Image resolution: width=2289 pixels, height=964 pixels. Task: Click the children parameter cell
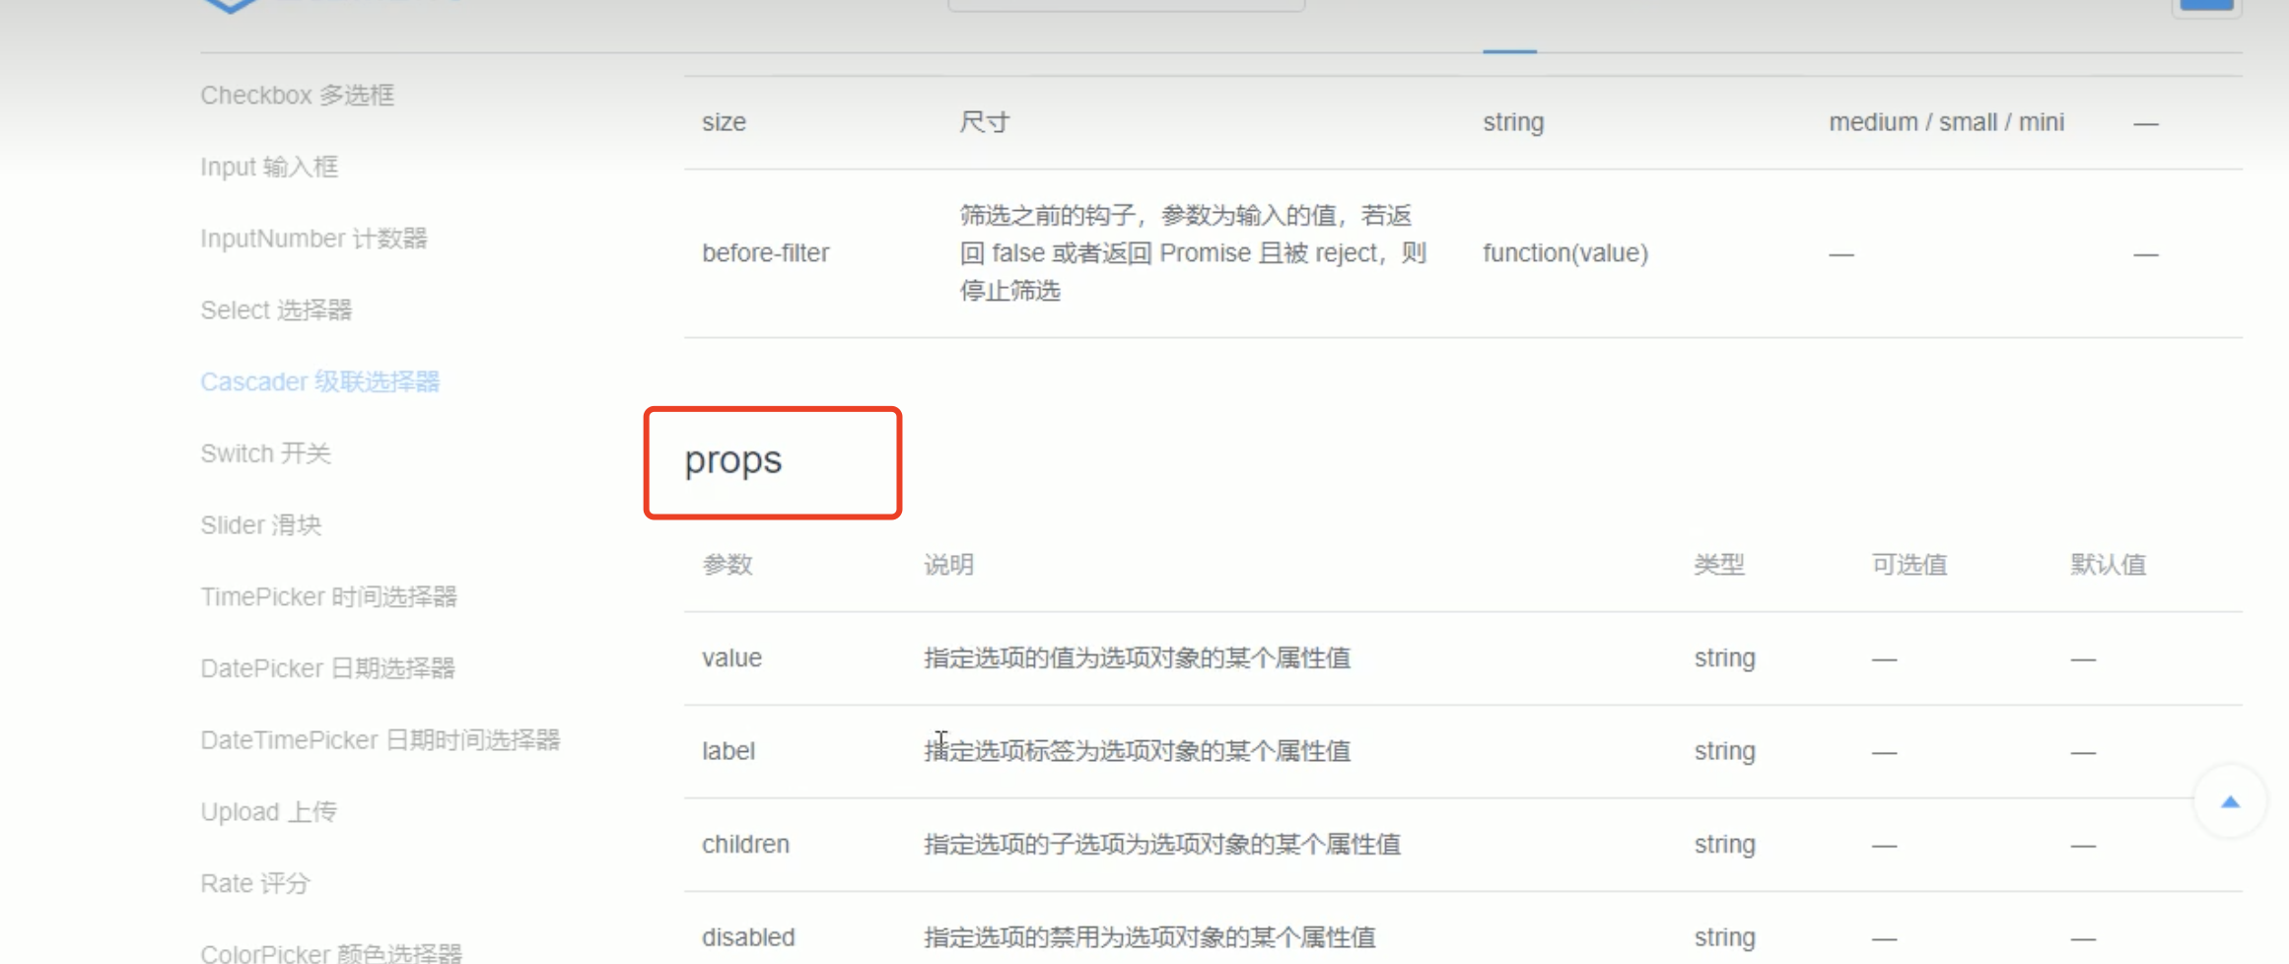pyautogui.click(x=745, y=845)
